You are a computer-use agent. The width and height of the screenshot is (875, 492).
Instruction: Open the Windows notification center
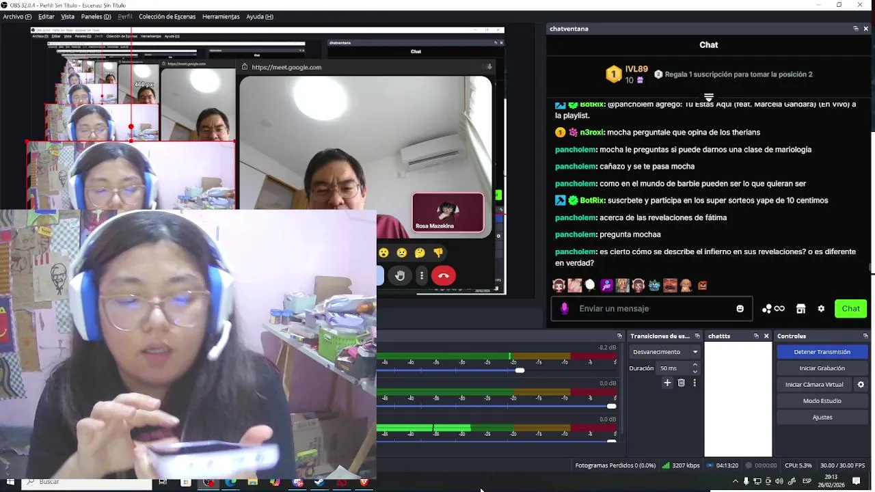pyautogui.click(x=856, y=482)
